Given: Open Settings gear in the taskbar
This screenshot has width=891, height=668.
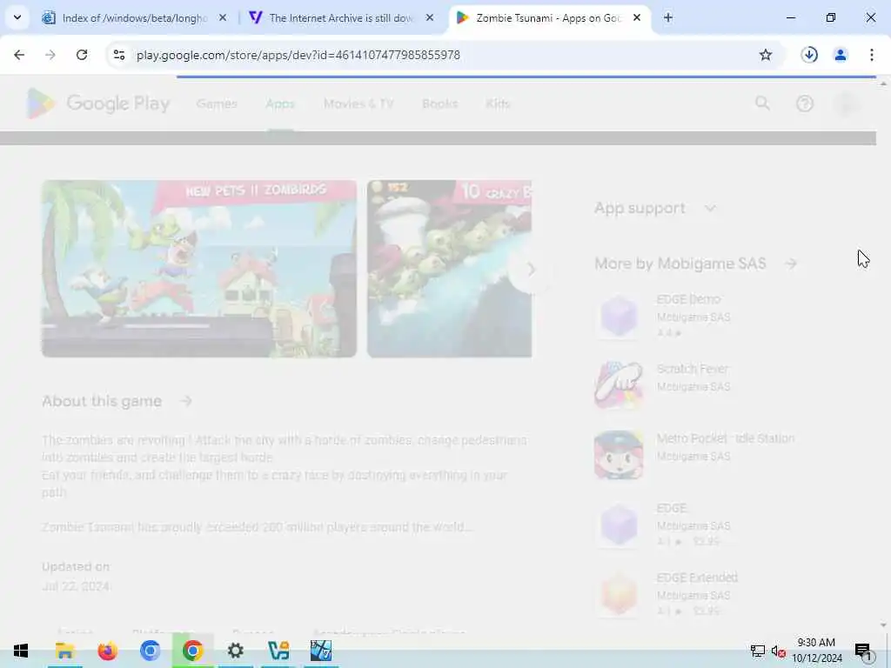Looking at the screenshot, I should [x=235, y=651].
